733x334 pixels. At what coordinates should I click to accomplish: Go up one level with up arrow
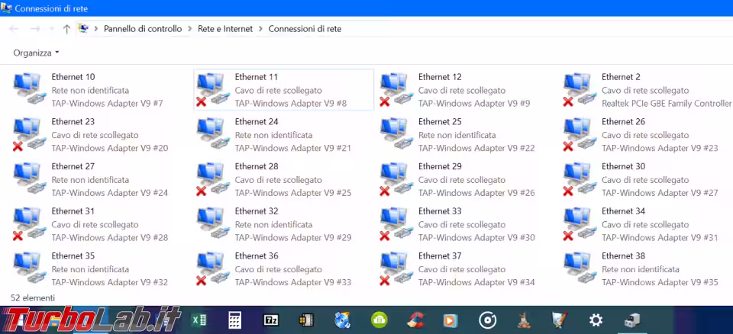pos(66,29)
